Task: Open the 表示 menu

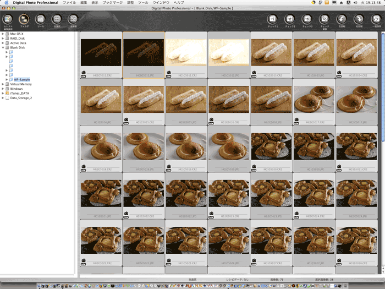Action: (x=95, y=2)
